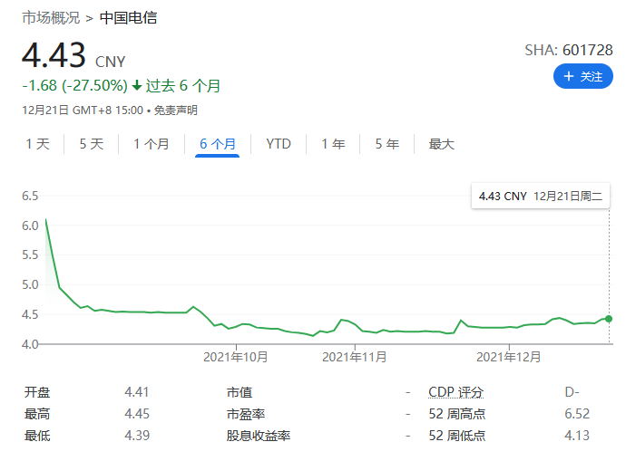Click the green end-point marker on chart
This screenshot has width=626, height=461.
(x=608, y=319)
